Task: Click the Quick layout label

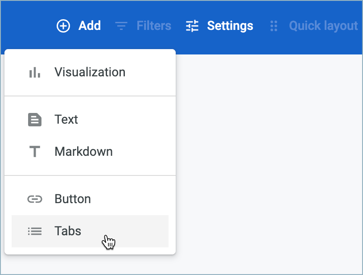Action: (x=323, y=26)
